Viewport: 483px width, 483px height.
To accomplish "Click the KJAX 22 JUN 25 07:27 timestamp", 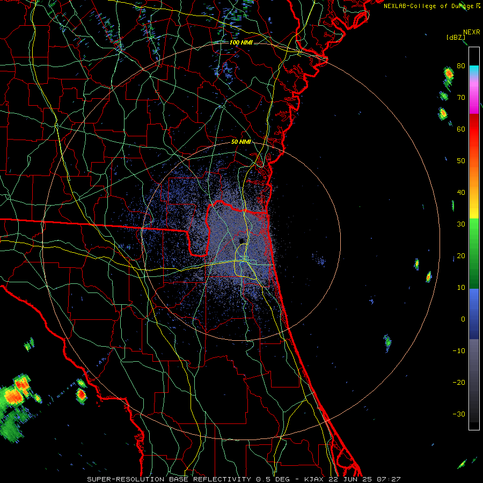I will (353, 479).
